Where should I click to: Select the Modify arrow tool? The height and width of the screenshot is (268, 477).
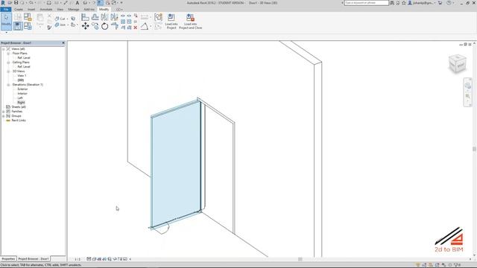click(6, 21)
